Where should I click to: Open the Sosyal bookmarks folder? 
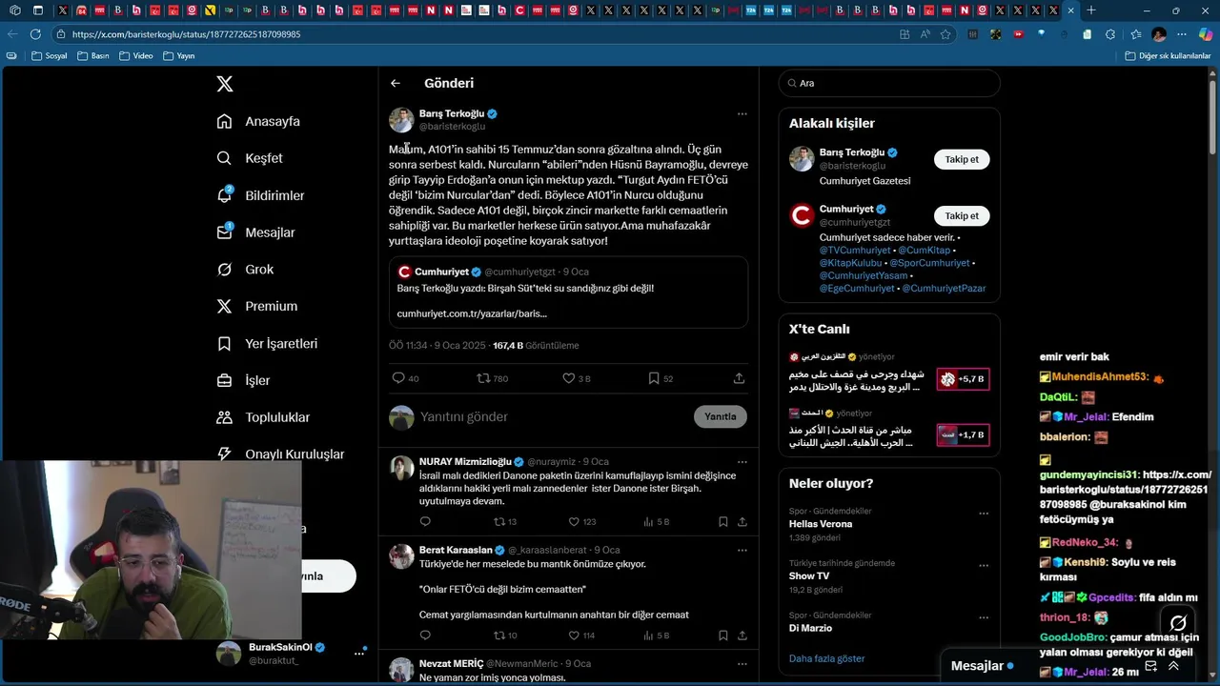[49, 56]
